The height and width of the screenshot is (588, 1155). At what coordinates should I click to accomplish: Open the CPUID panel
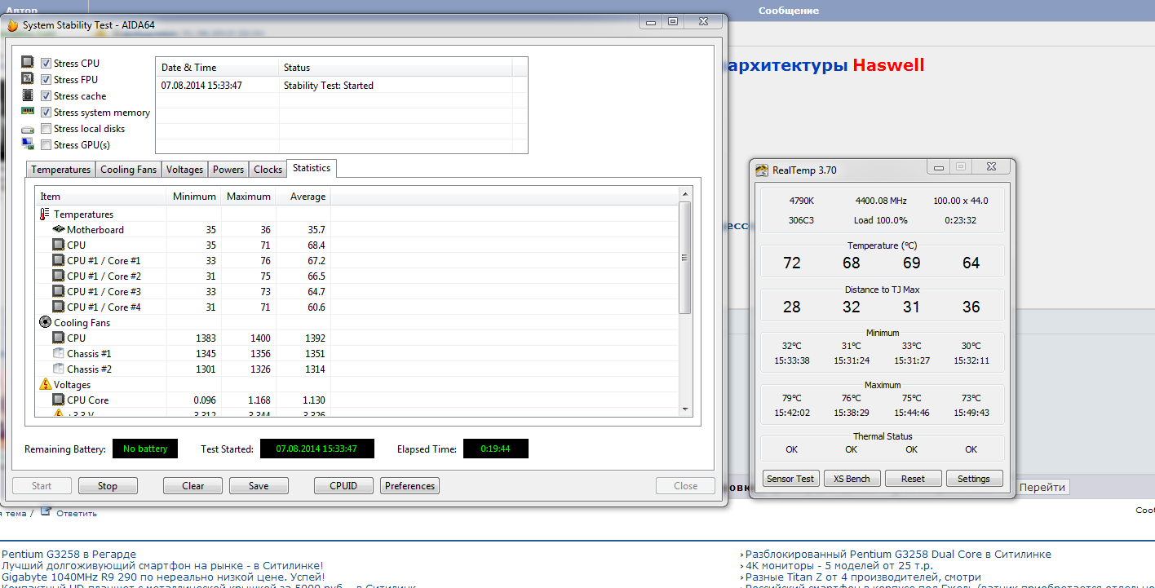click(343, 485)
